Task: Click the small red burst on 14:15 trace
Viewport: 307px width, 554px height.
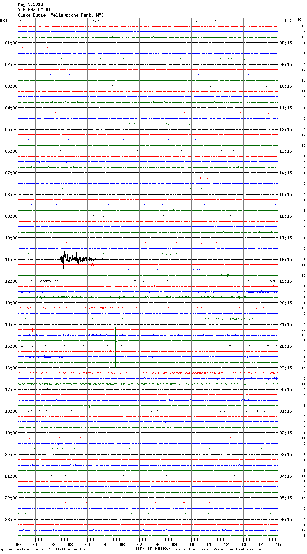Action: pyautogui.click(x=33, y=330)
